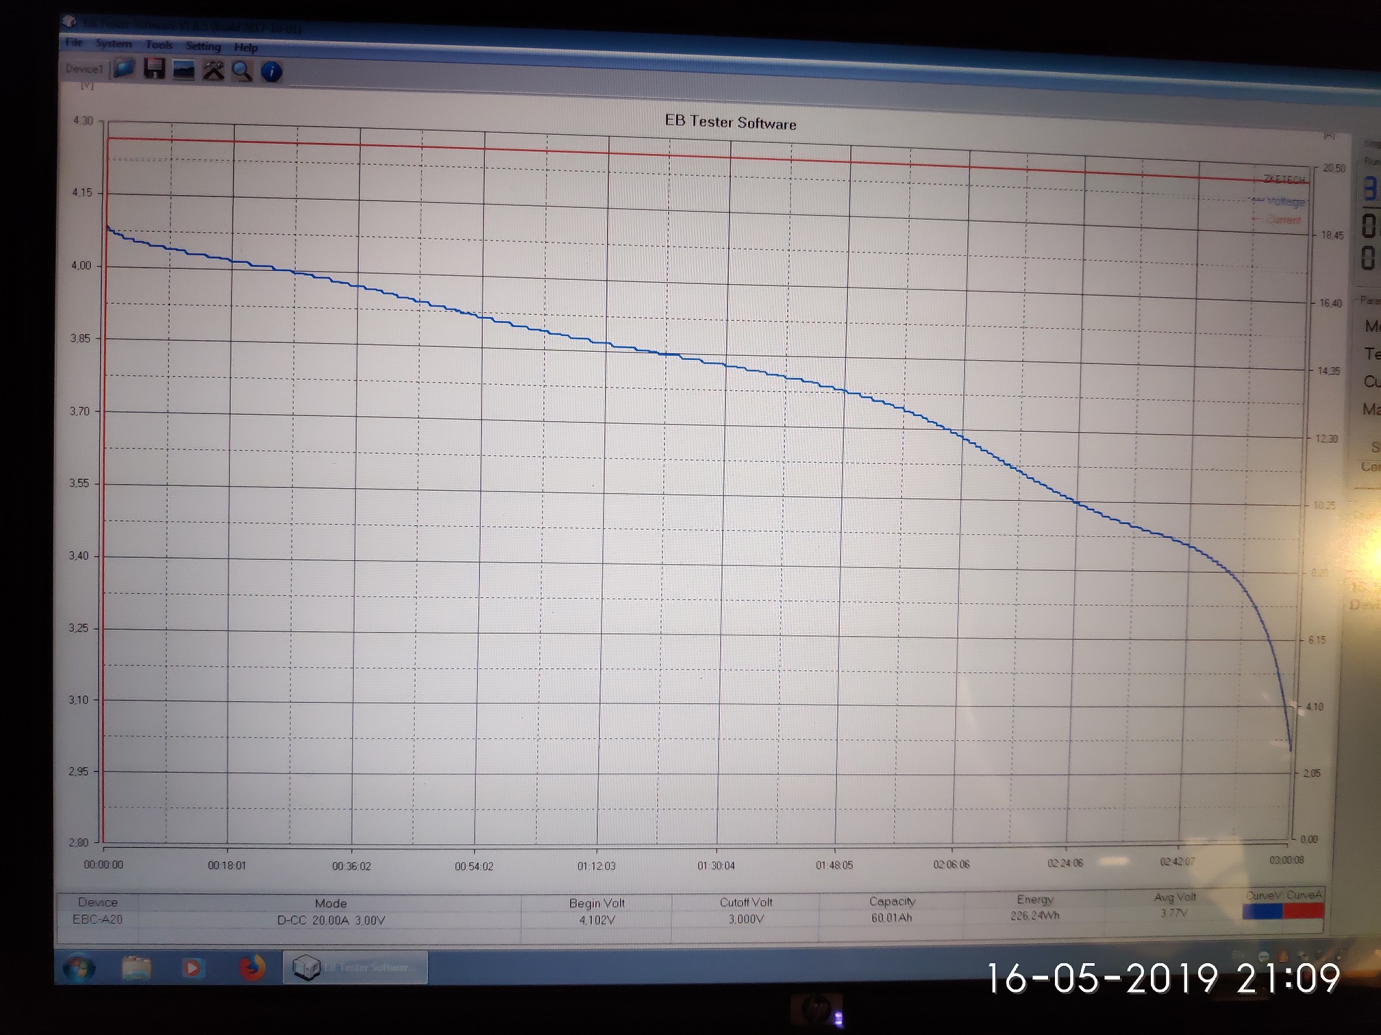The height and width of the screenshot is (1035, 1381).
Task: Click the media player taskbar icon
Action: pyautogui.click(x=192, y=968)
